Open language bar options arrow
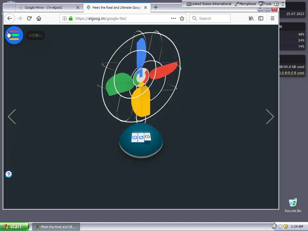This screenshot has width=308, height=231. pos(283,4)
